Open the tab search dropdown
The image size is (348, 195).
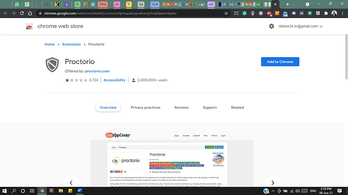[x=308, y=4]
